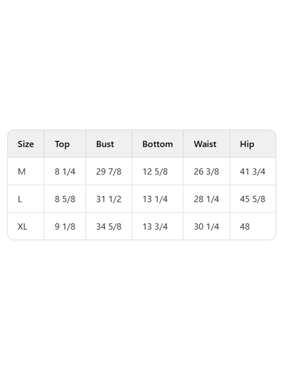283x371 pixels.
Task: Click the Top column header
Action: [x=62, y=144]
